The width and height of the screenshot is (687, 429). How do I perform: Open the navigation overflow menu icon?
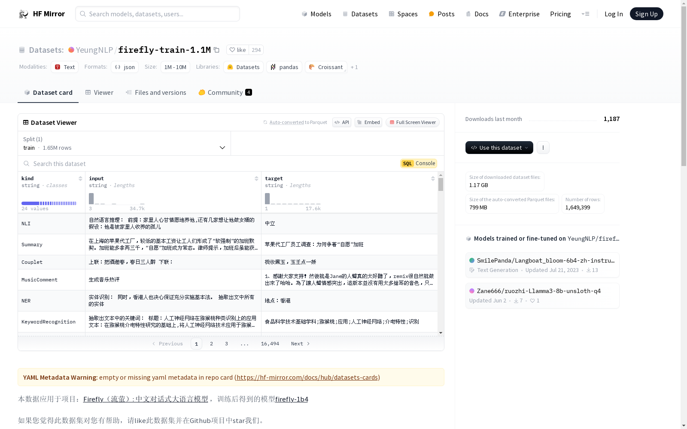click(585, 14)
